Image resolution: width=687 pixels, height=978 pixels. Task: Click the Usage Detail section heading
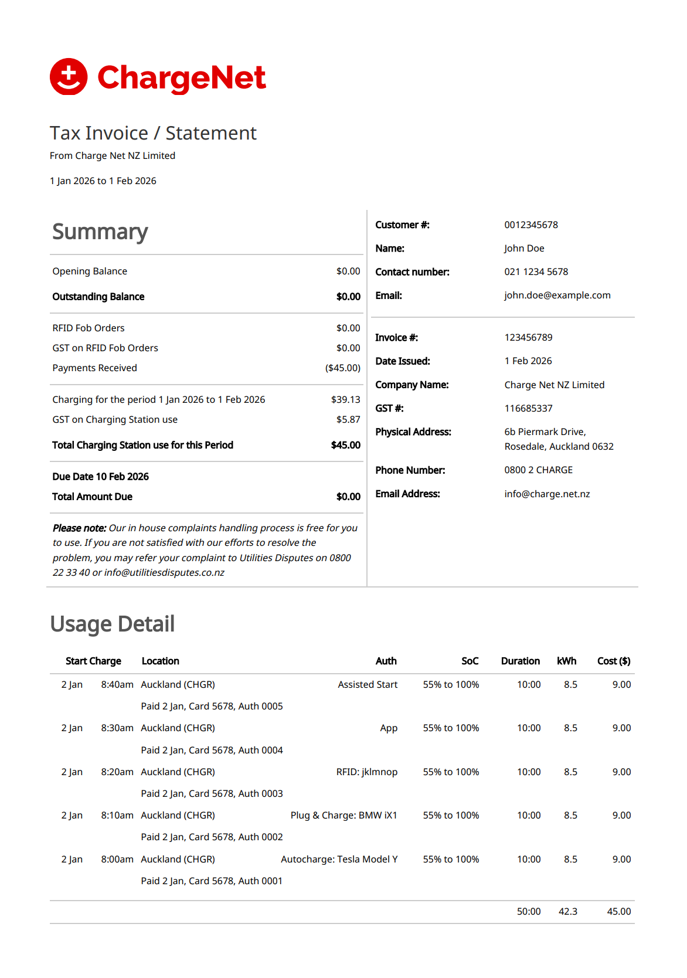113,624
